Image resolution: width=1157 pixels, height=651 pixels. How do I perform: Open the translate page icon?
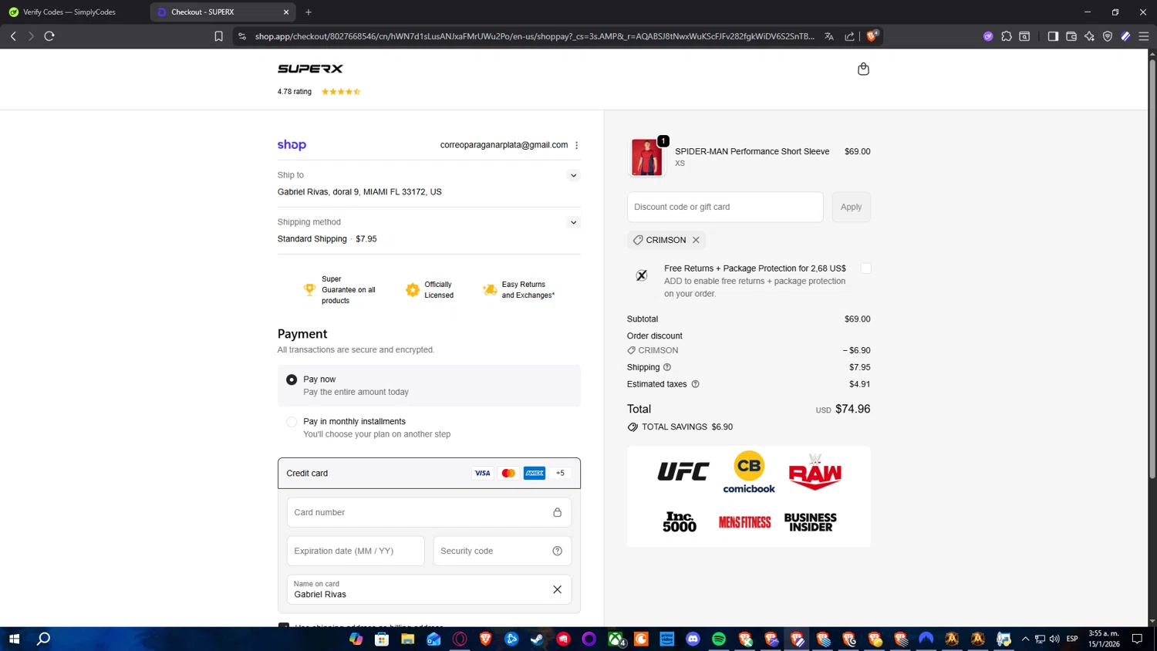(x=829, y=35)
